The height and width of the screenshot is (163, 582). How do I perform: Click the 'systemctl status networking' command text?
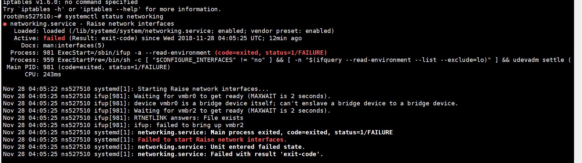(x=114, y=16)
